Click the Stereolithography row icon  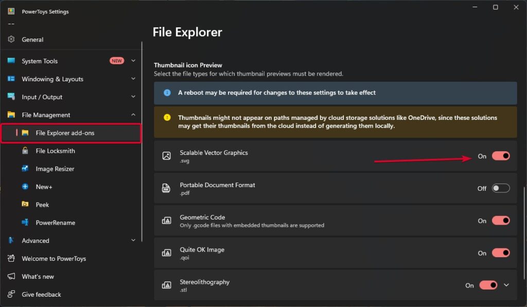pyautogui.click(x=166, y=285)
